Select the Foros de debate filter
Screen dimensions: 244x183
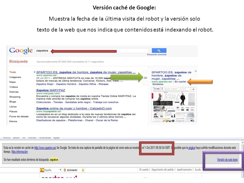(x=19, y=116)
